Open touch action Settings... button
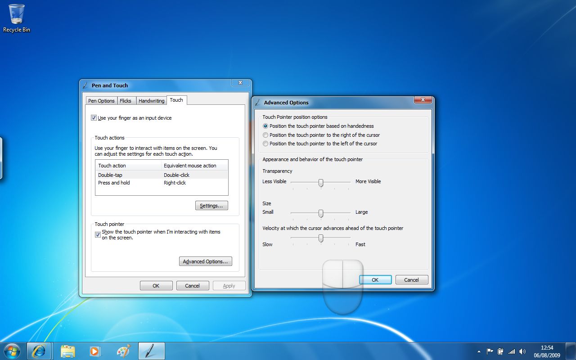This screenshot has width=576, height=360. (211, 206)
